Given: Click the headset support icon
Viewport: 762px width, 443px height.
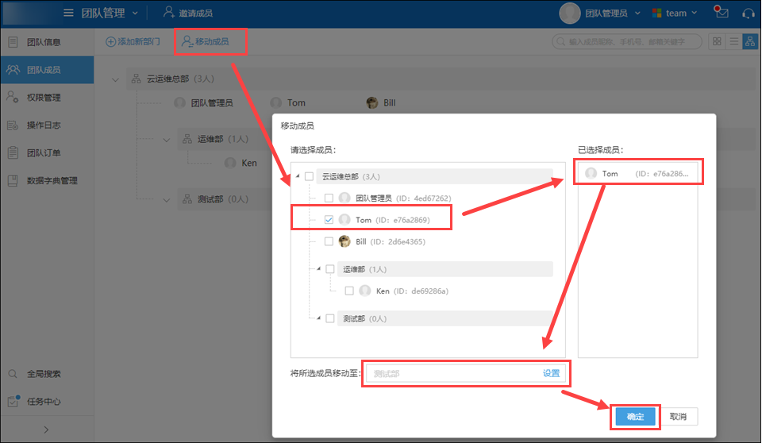Looking at the screenshot, I should click(748, 13).
